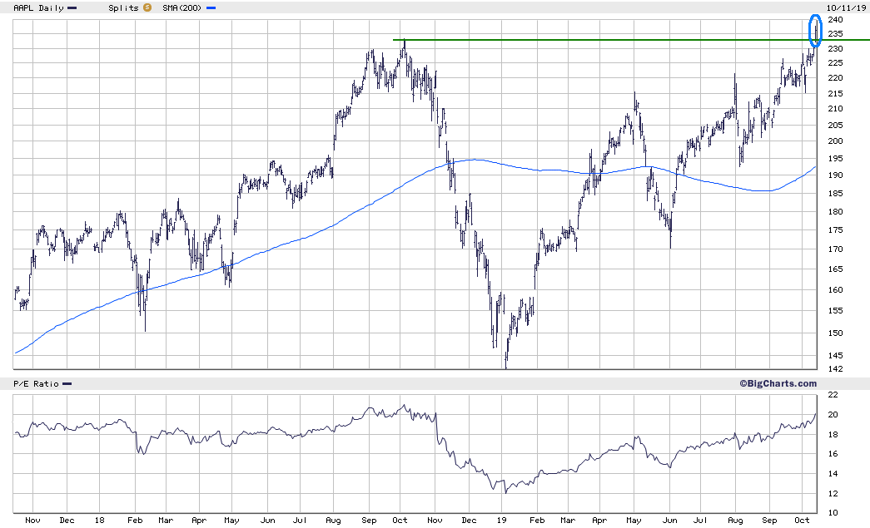Click the 19 year label on time axis
870x528 pixels.
pos(501,521)
